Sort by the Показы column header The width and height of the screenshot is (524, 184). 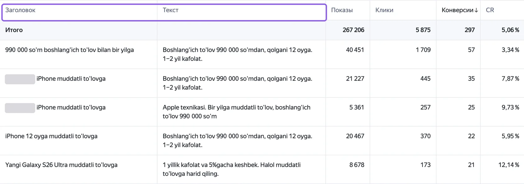point(342,10)
